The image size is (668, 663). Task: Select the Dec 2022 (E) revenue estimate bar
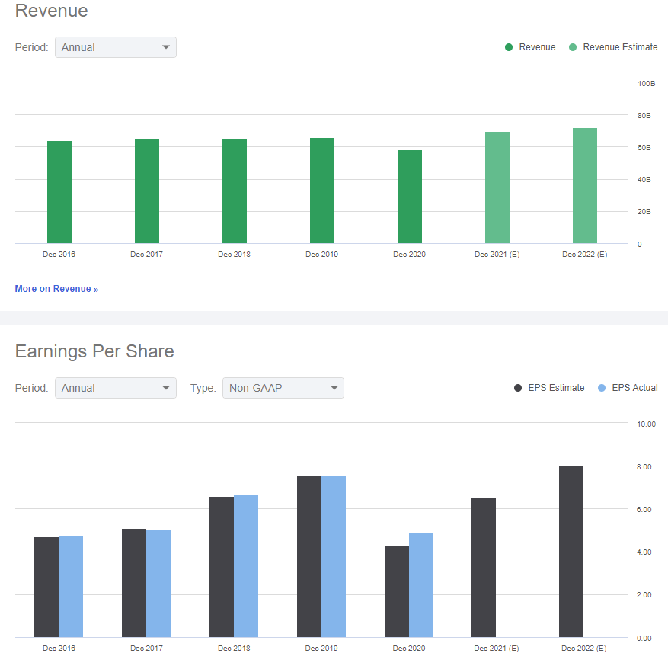click(x=585, y=185)
